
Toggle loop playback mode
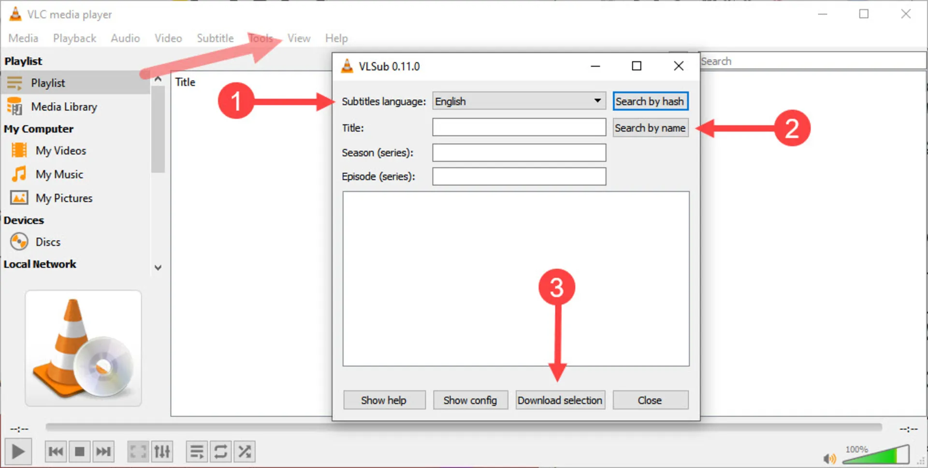[x=220, y=451]
